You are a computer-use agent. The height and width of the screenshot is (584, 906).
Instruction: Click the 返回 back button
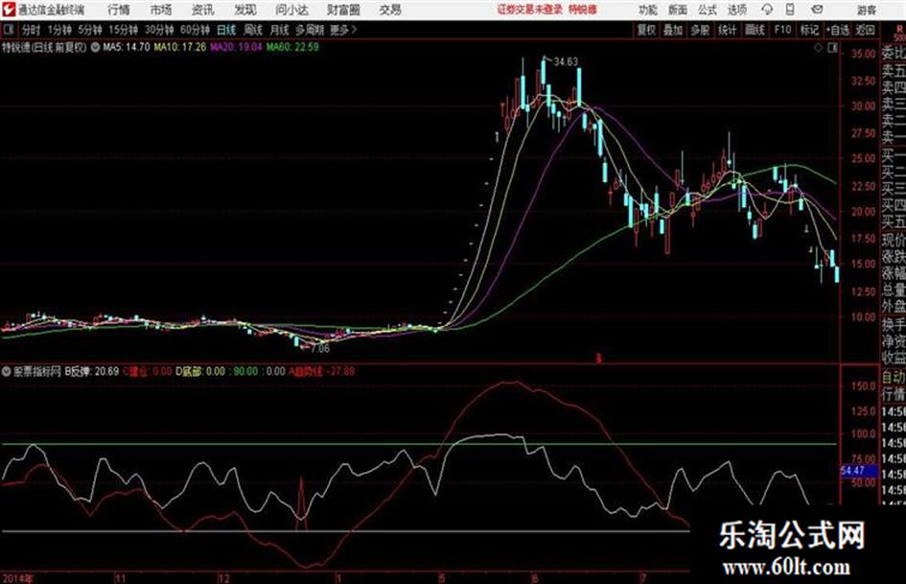pos(866,30)
